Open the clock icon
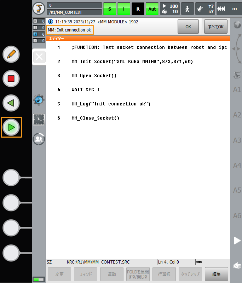242x283 pixels. click(x=39, y=119)
